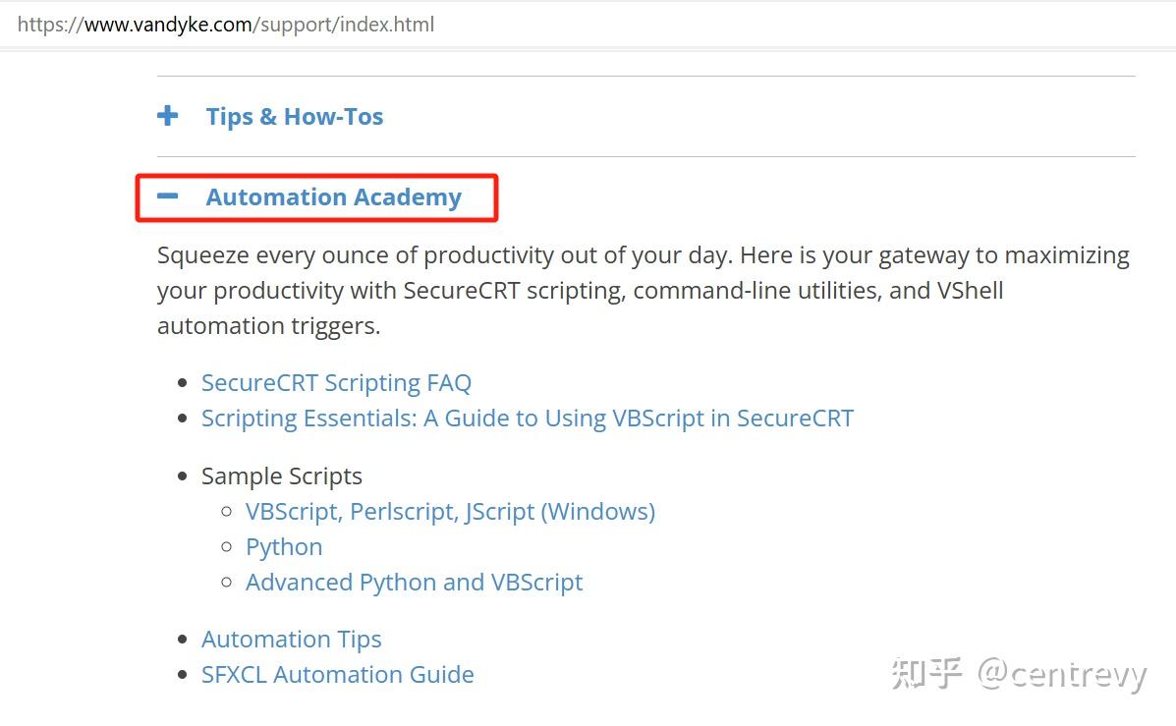1176x726 pixels.
Task: Open Advanced Python and VBScript link
Action: [x=414, y=582]
